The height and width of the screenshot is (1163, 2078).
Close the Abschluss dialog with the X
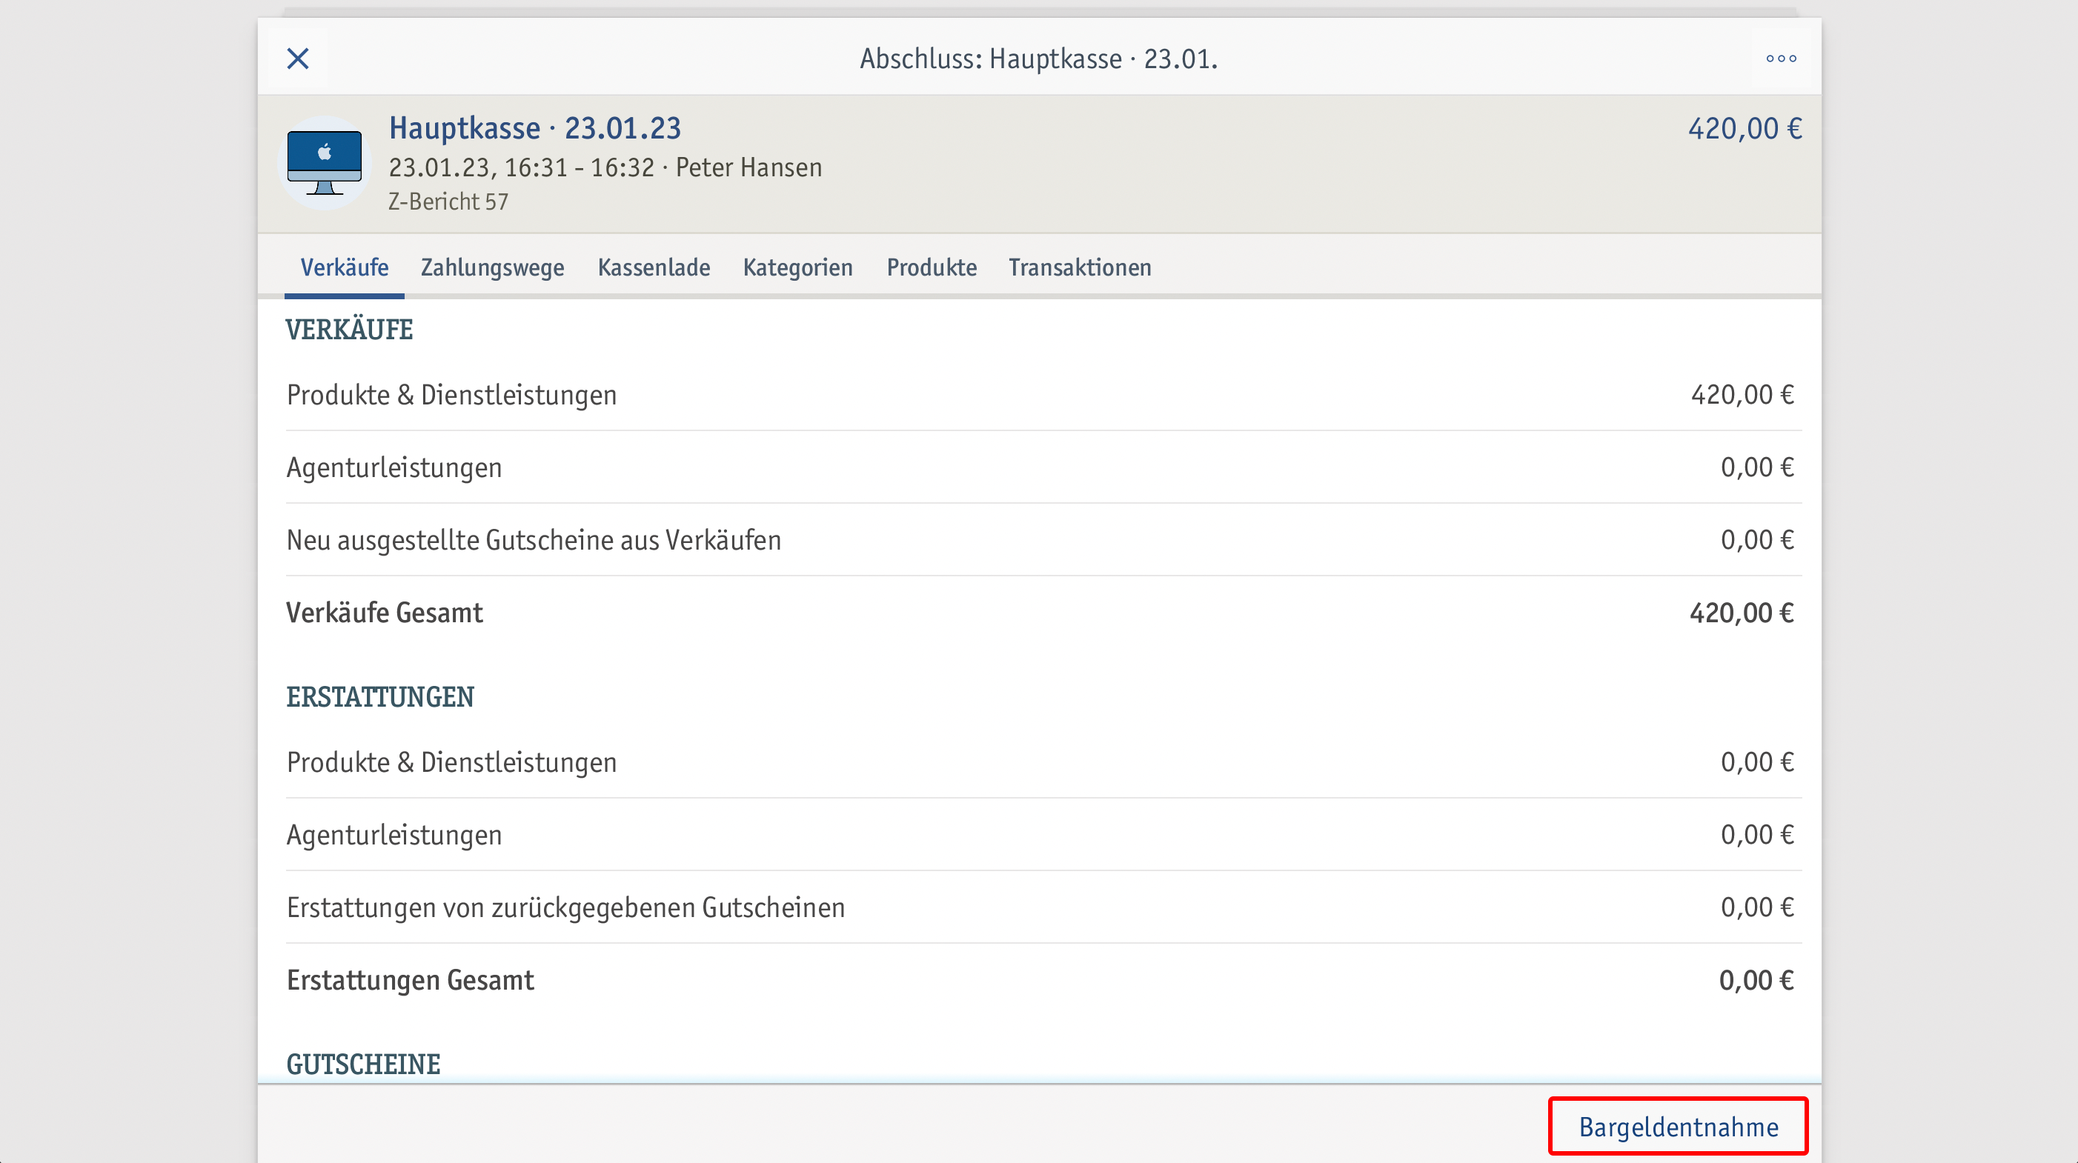pyautogui.click(x=298, y=59)
